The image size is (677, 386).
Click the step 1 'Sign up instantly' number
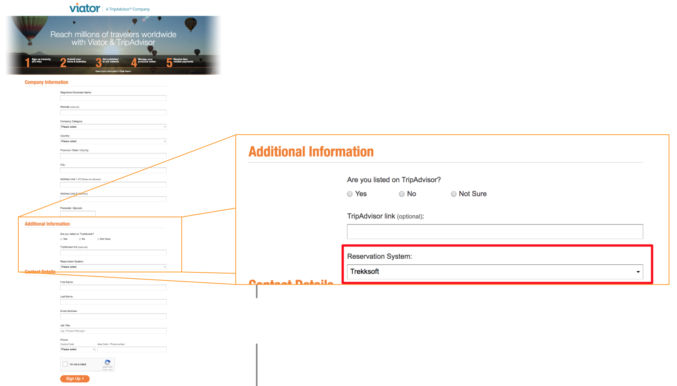tap(27, 62)
